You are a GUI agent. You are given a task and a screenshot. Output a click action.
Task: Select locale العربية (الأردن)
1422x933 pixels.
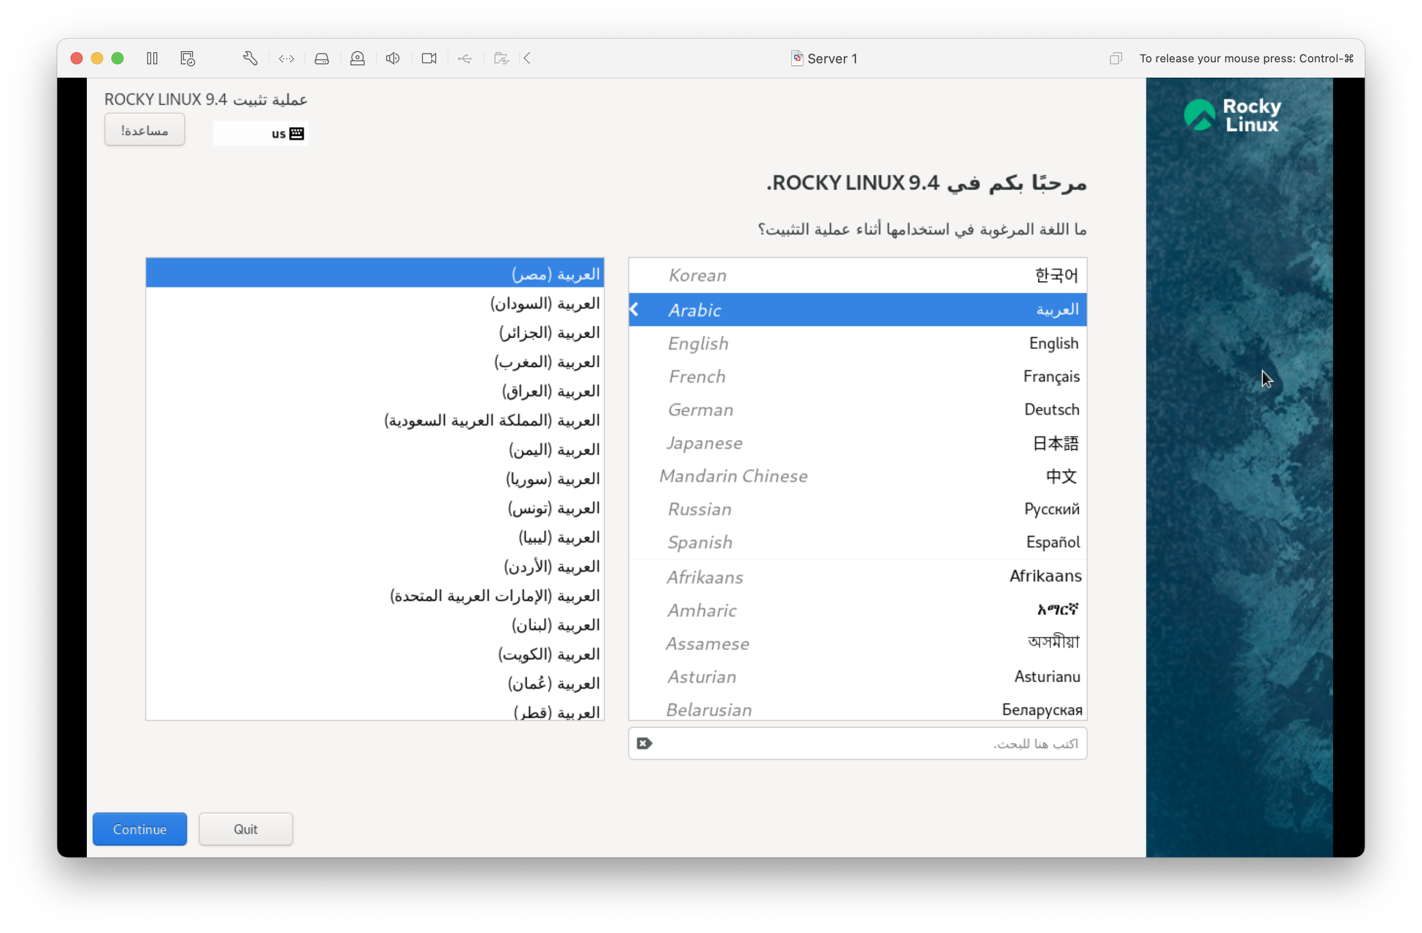pos(374,567)
